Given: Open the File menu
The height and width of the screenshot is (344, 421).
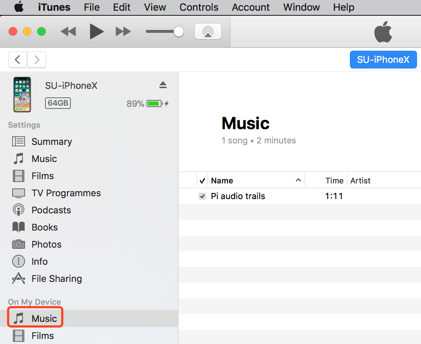Looking at the screenshot, I should (x=91, y=7).
